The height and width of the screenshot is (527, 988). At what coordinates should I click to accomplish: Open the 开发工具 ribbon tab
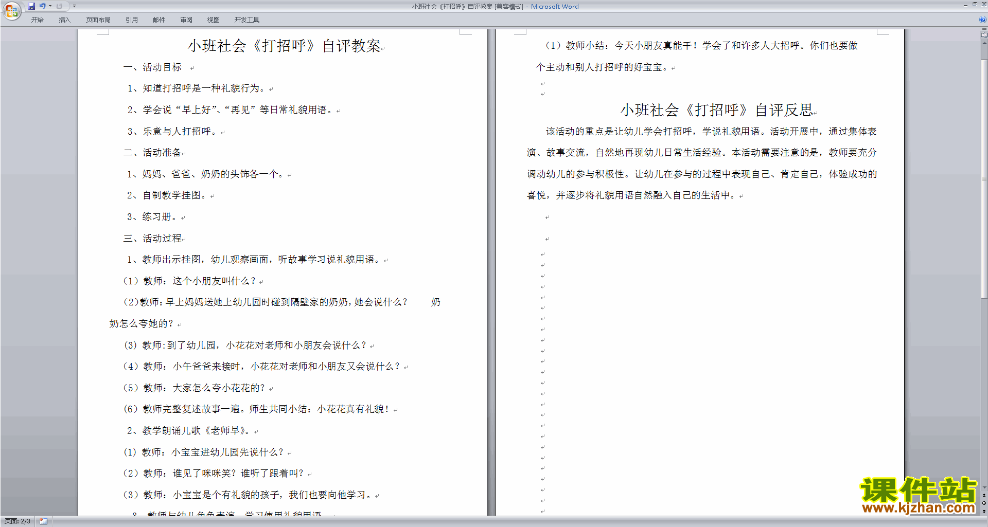(x=247, y=20)
